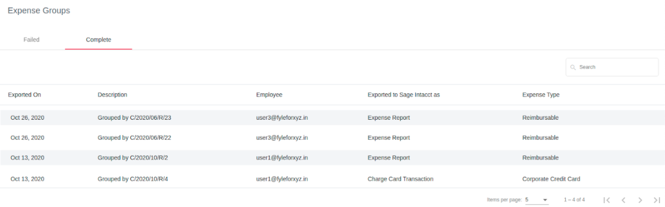
Task: Click the Items per page label
Action: pos(504,200)
